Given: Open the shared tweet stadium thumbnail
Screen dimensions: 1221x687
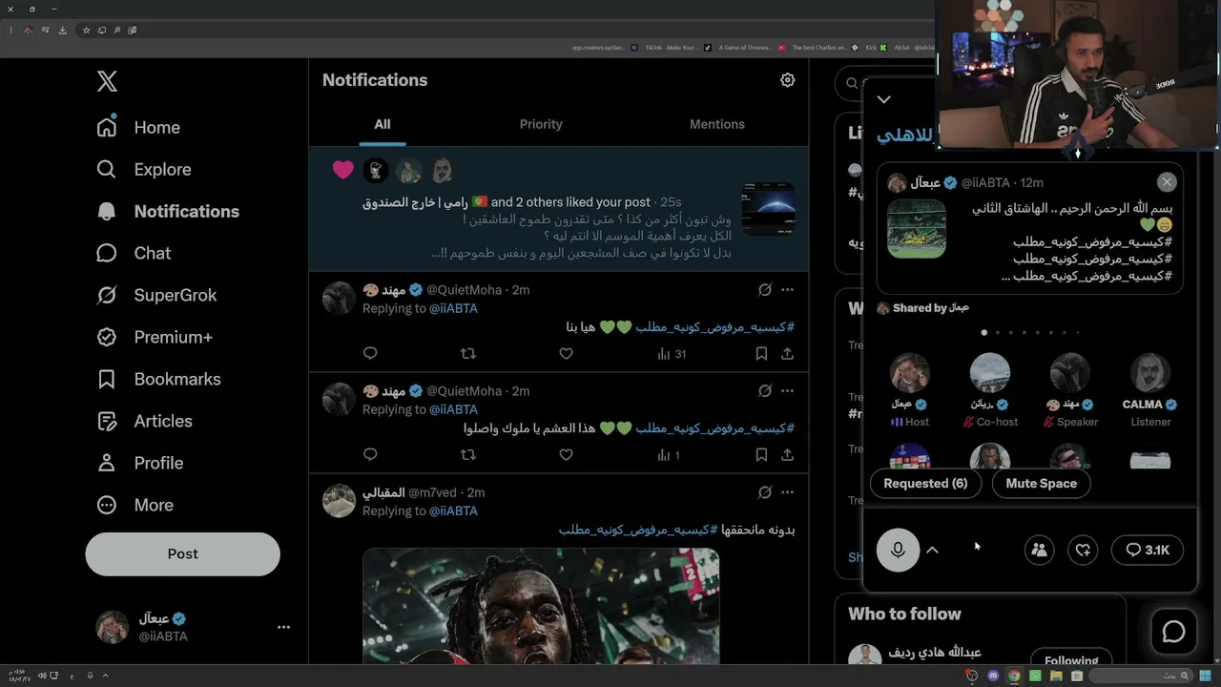Looking at the screenshot, I should tap(917, 228).
